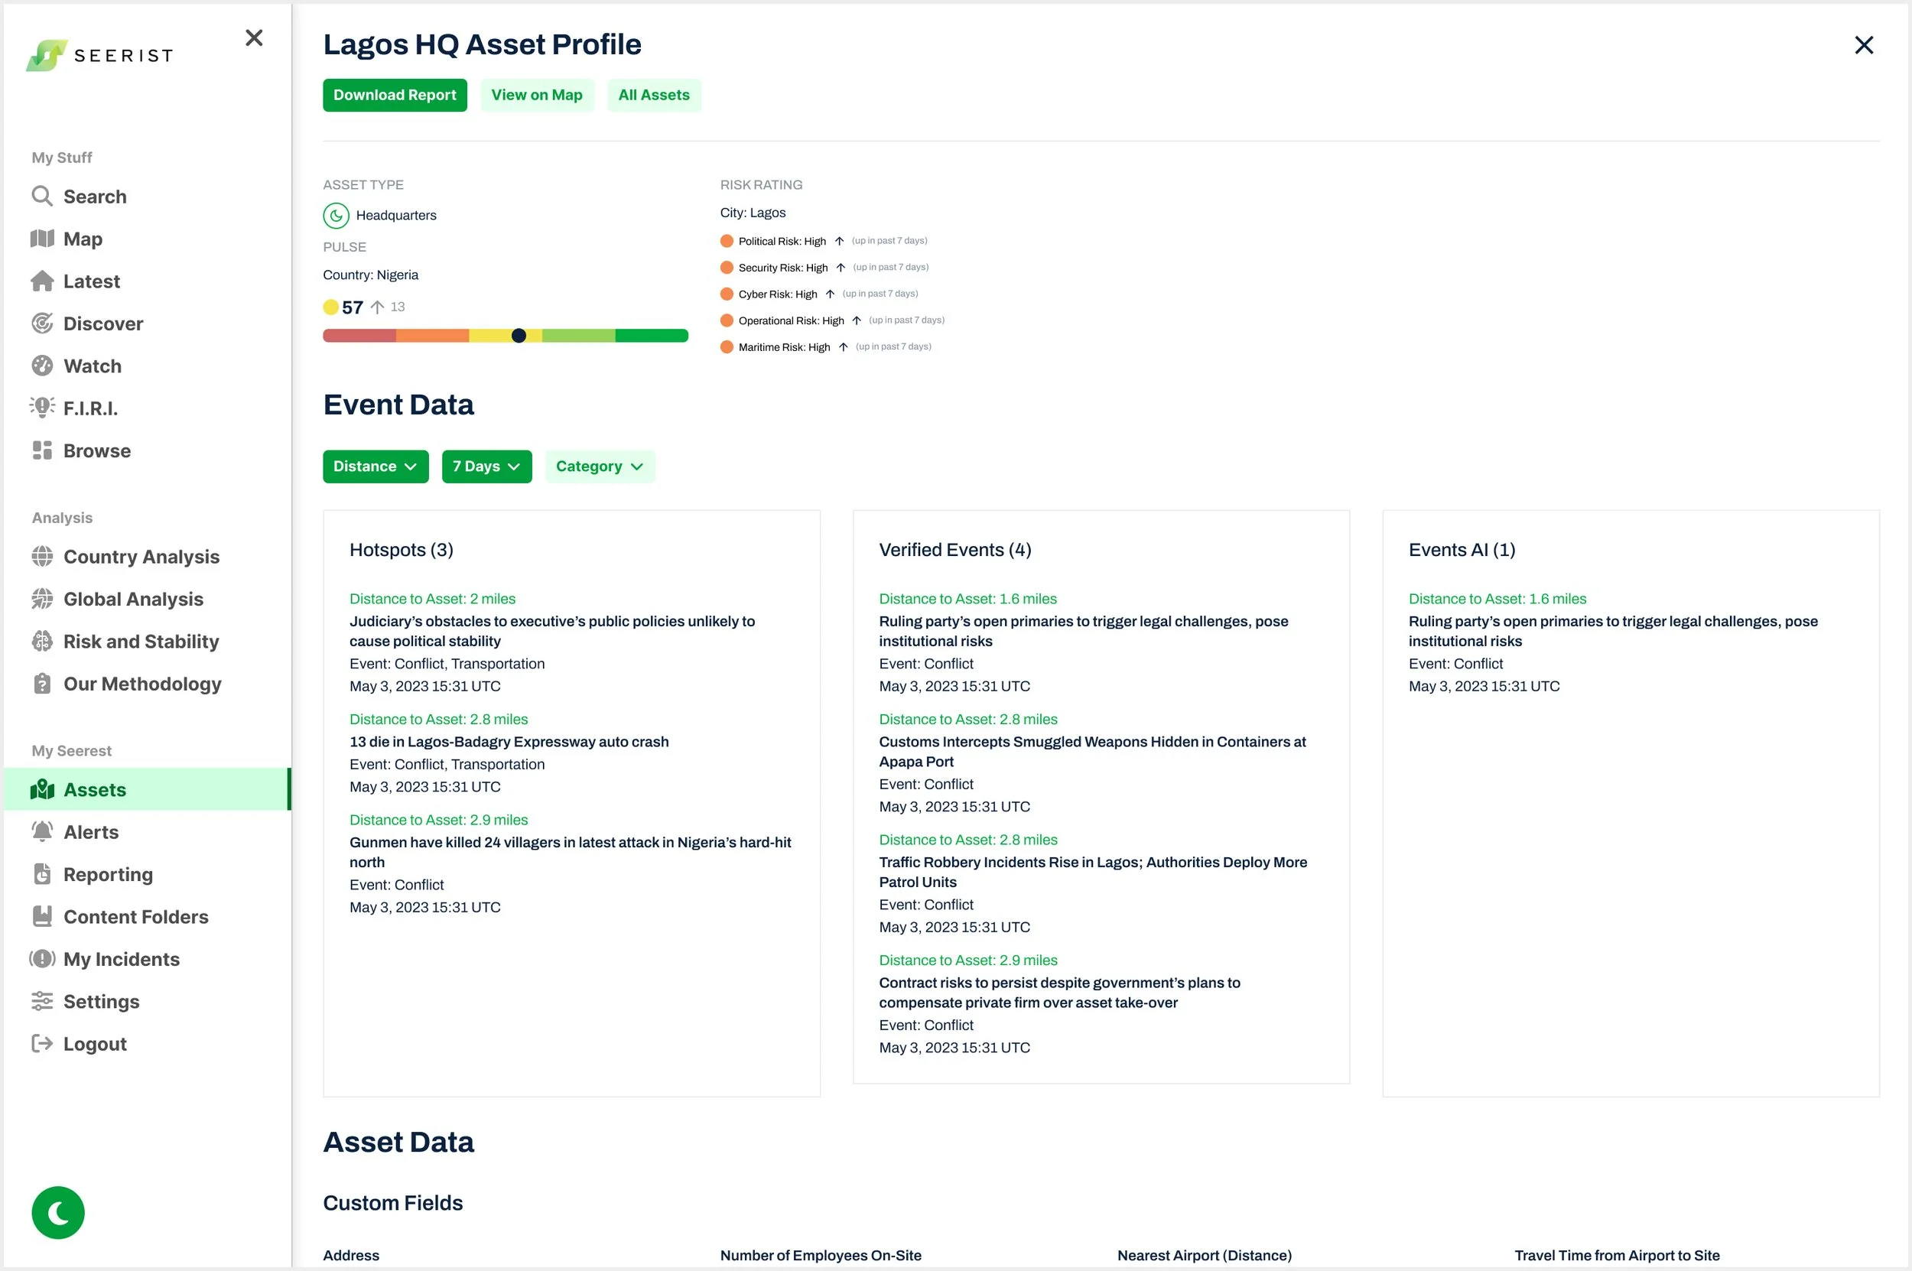Expand the Distance dropdown filter
The width and height of the screenshot is (1912, 1271).
[376, 466]
